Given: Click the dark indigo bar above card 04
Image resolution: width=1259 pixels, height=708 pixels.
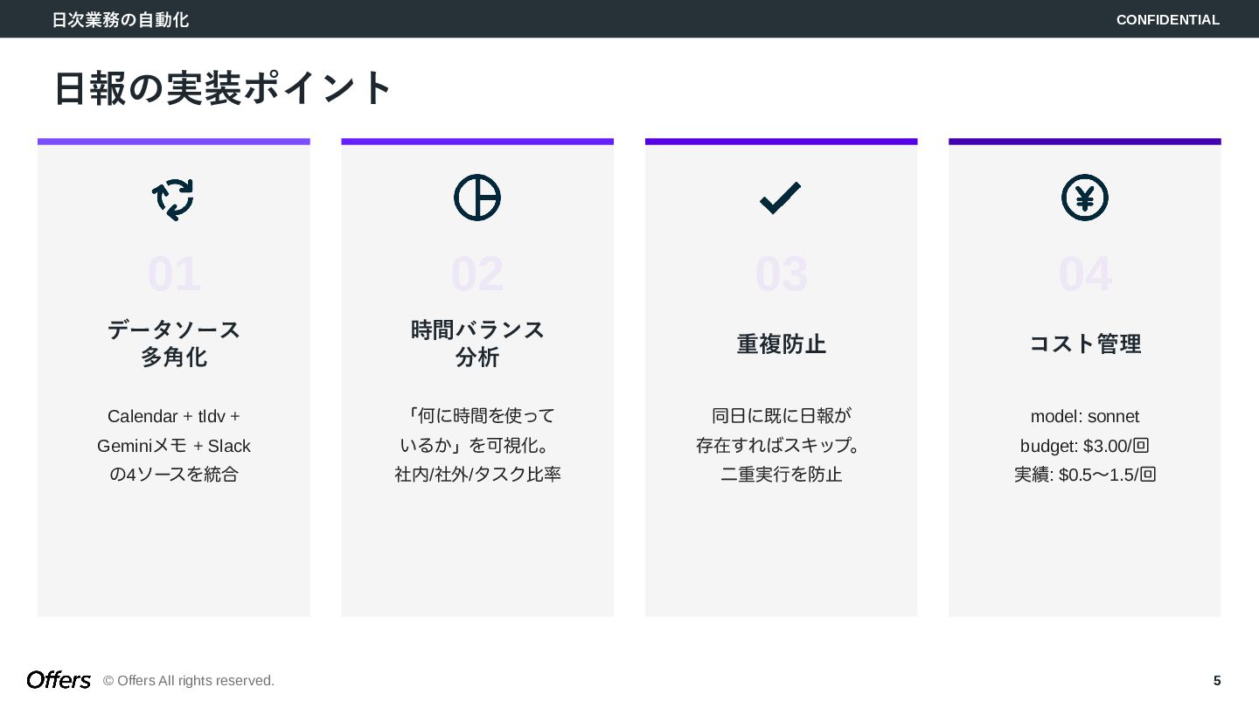Looking at the screenshot, I should [1085, 142].
